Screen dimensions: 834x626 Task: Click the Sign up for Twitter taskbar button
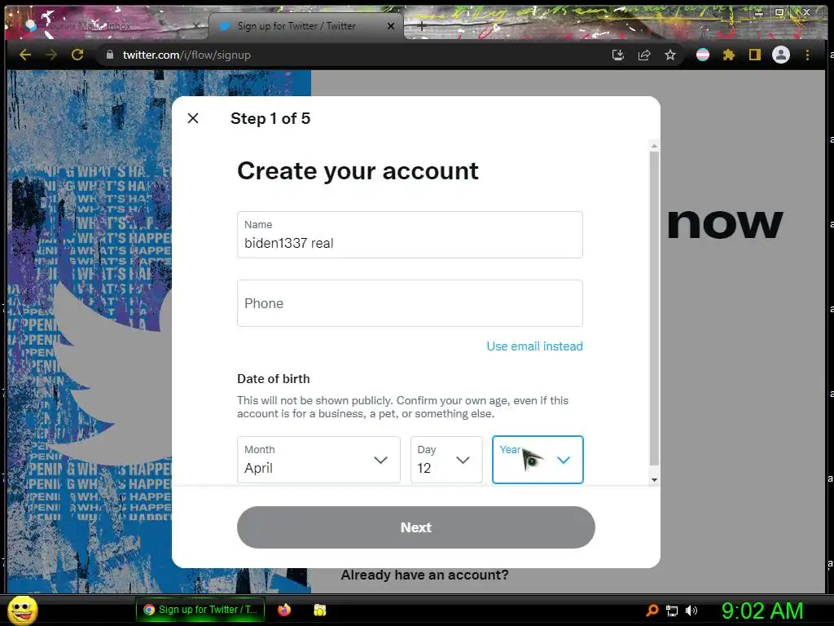pos(200,610)
